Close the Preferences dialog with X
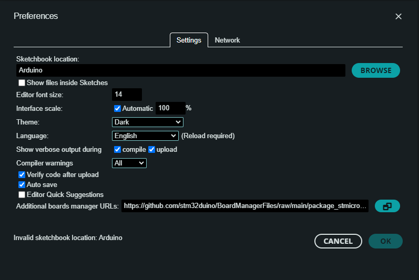This screenshot has height=280, width=419. tap(398, 16)
